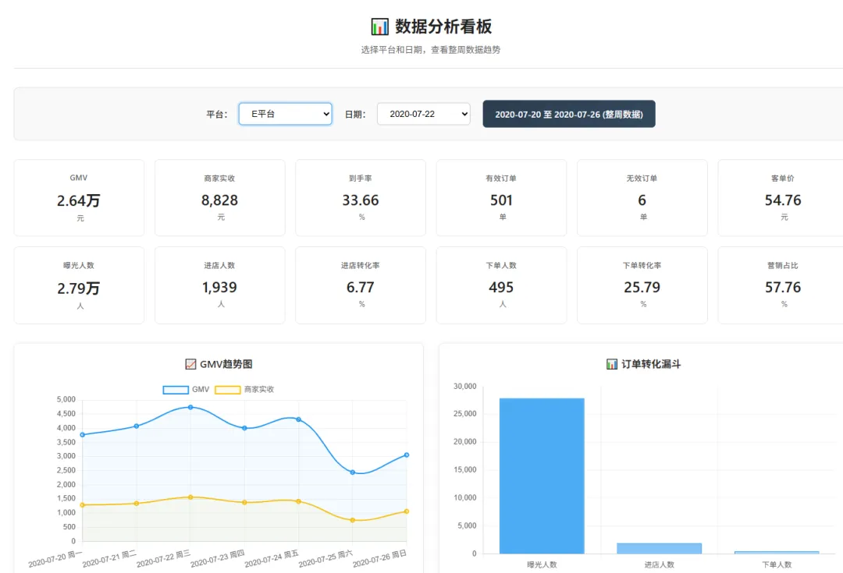The height and width of the screenshot is (573, 843).
Task: Click the bar chart icon beside 数据分析看板 title
Action: pos(379,27)
